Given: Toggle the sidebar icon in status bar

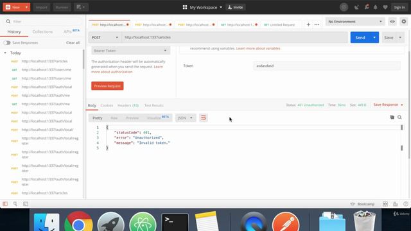Looking at the screenshot, I should [x=5, y=204].
